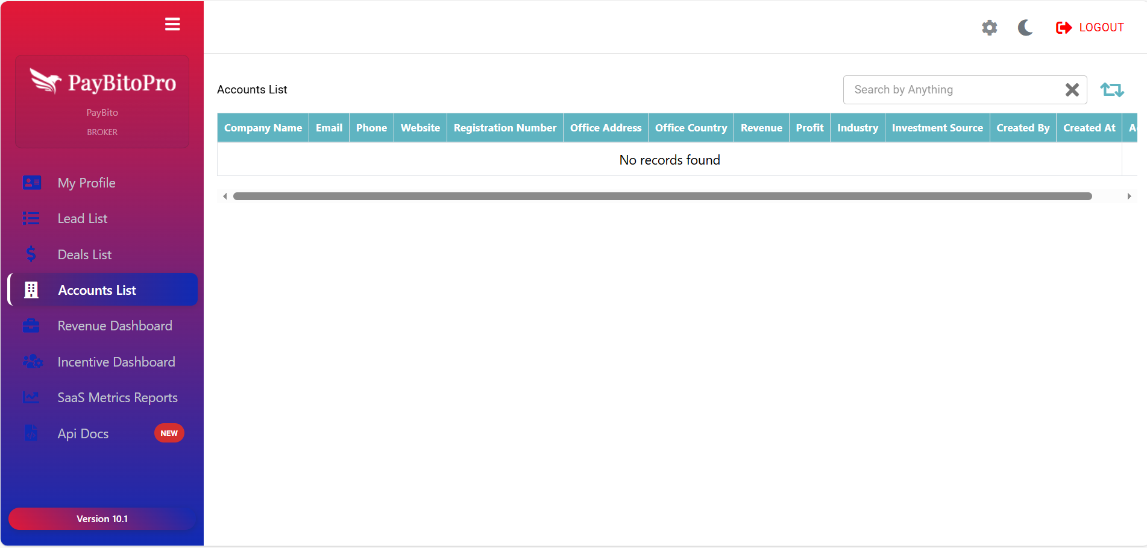Open Api Docs from the sidebar

point(83,433)
